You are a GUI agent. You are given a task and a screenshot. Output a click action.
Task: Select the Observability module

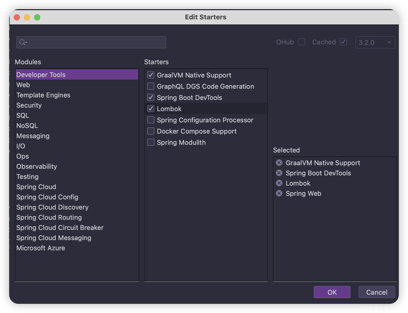[77, 166]
